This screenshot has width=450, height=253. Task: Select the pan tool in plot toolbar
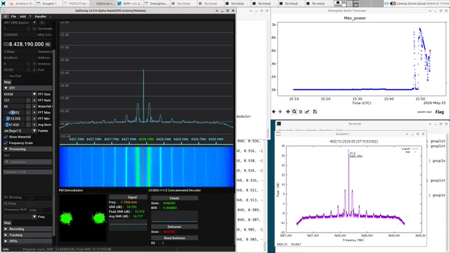288,112
